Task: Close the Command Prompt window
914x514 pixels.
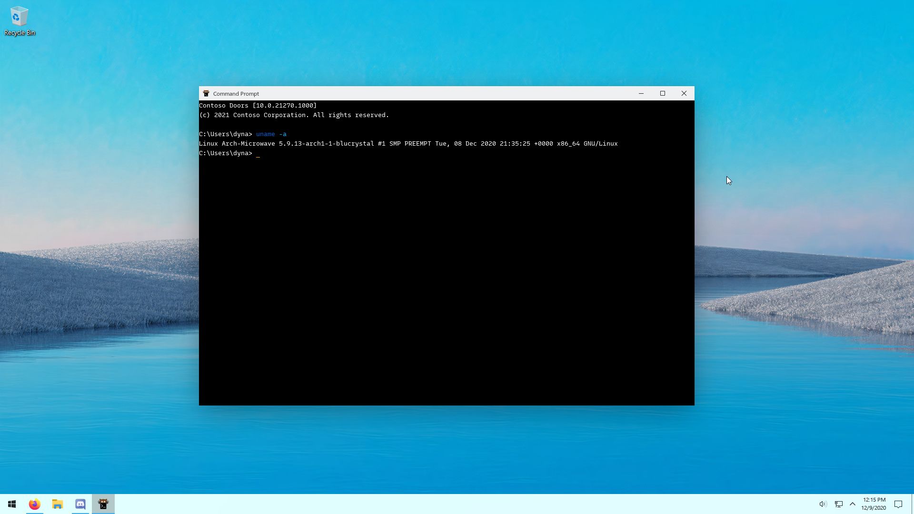Action: pos(684,93)
